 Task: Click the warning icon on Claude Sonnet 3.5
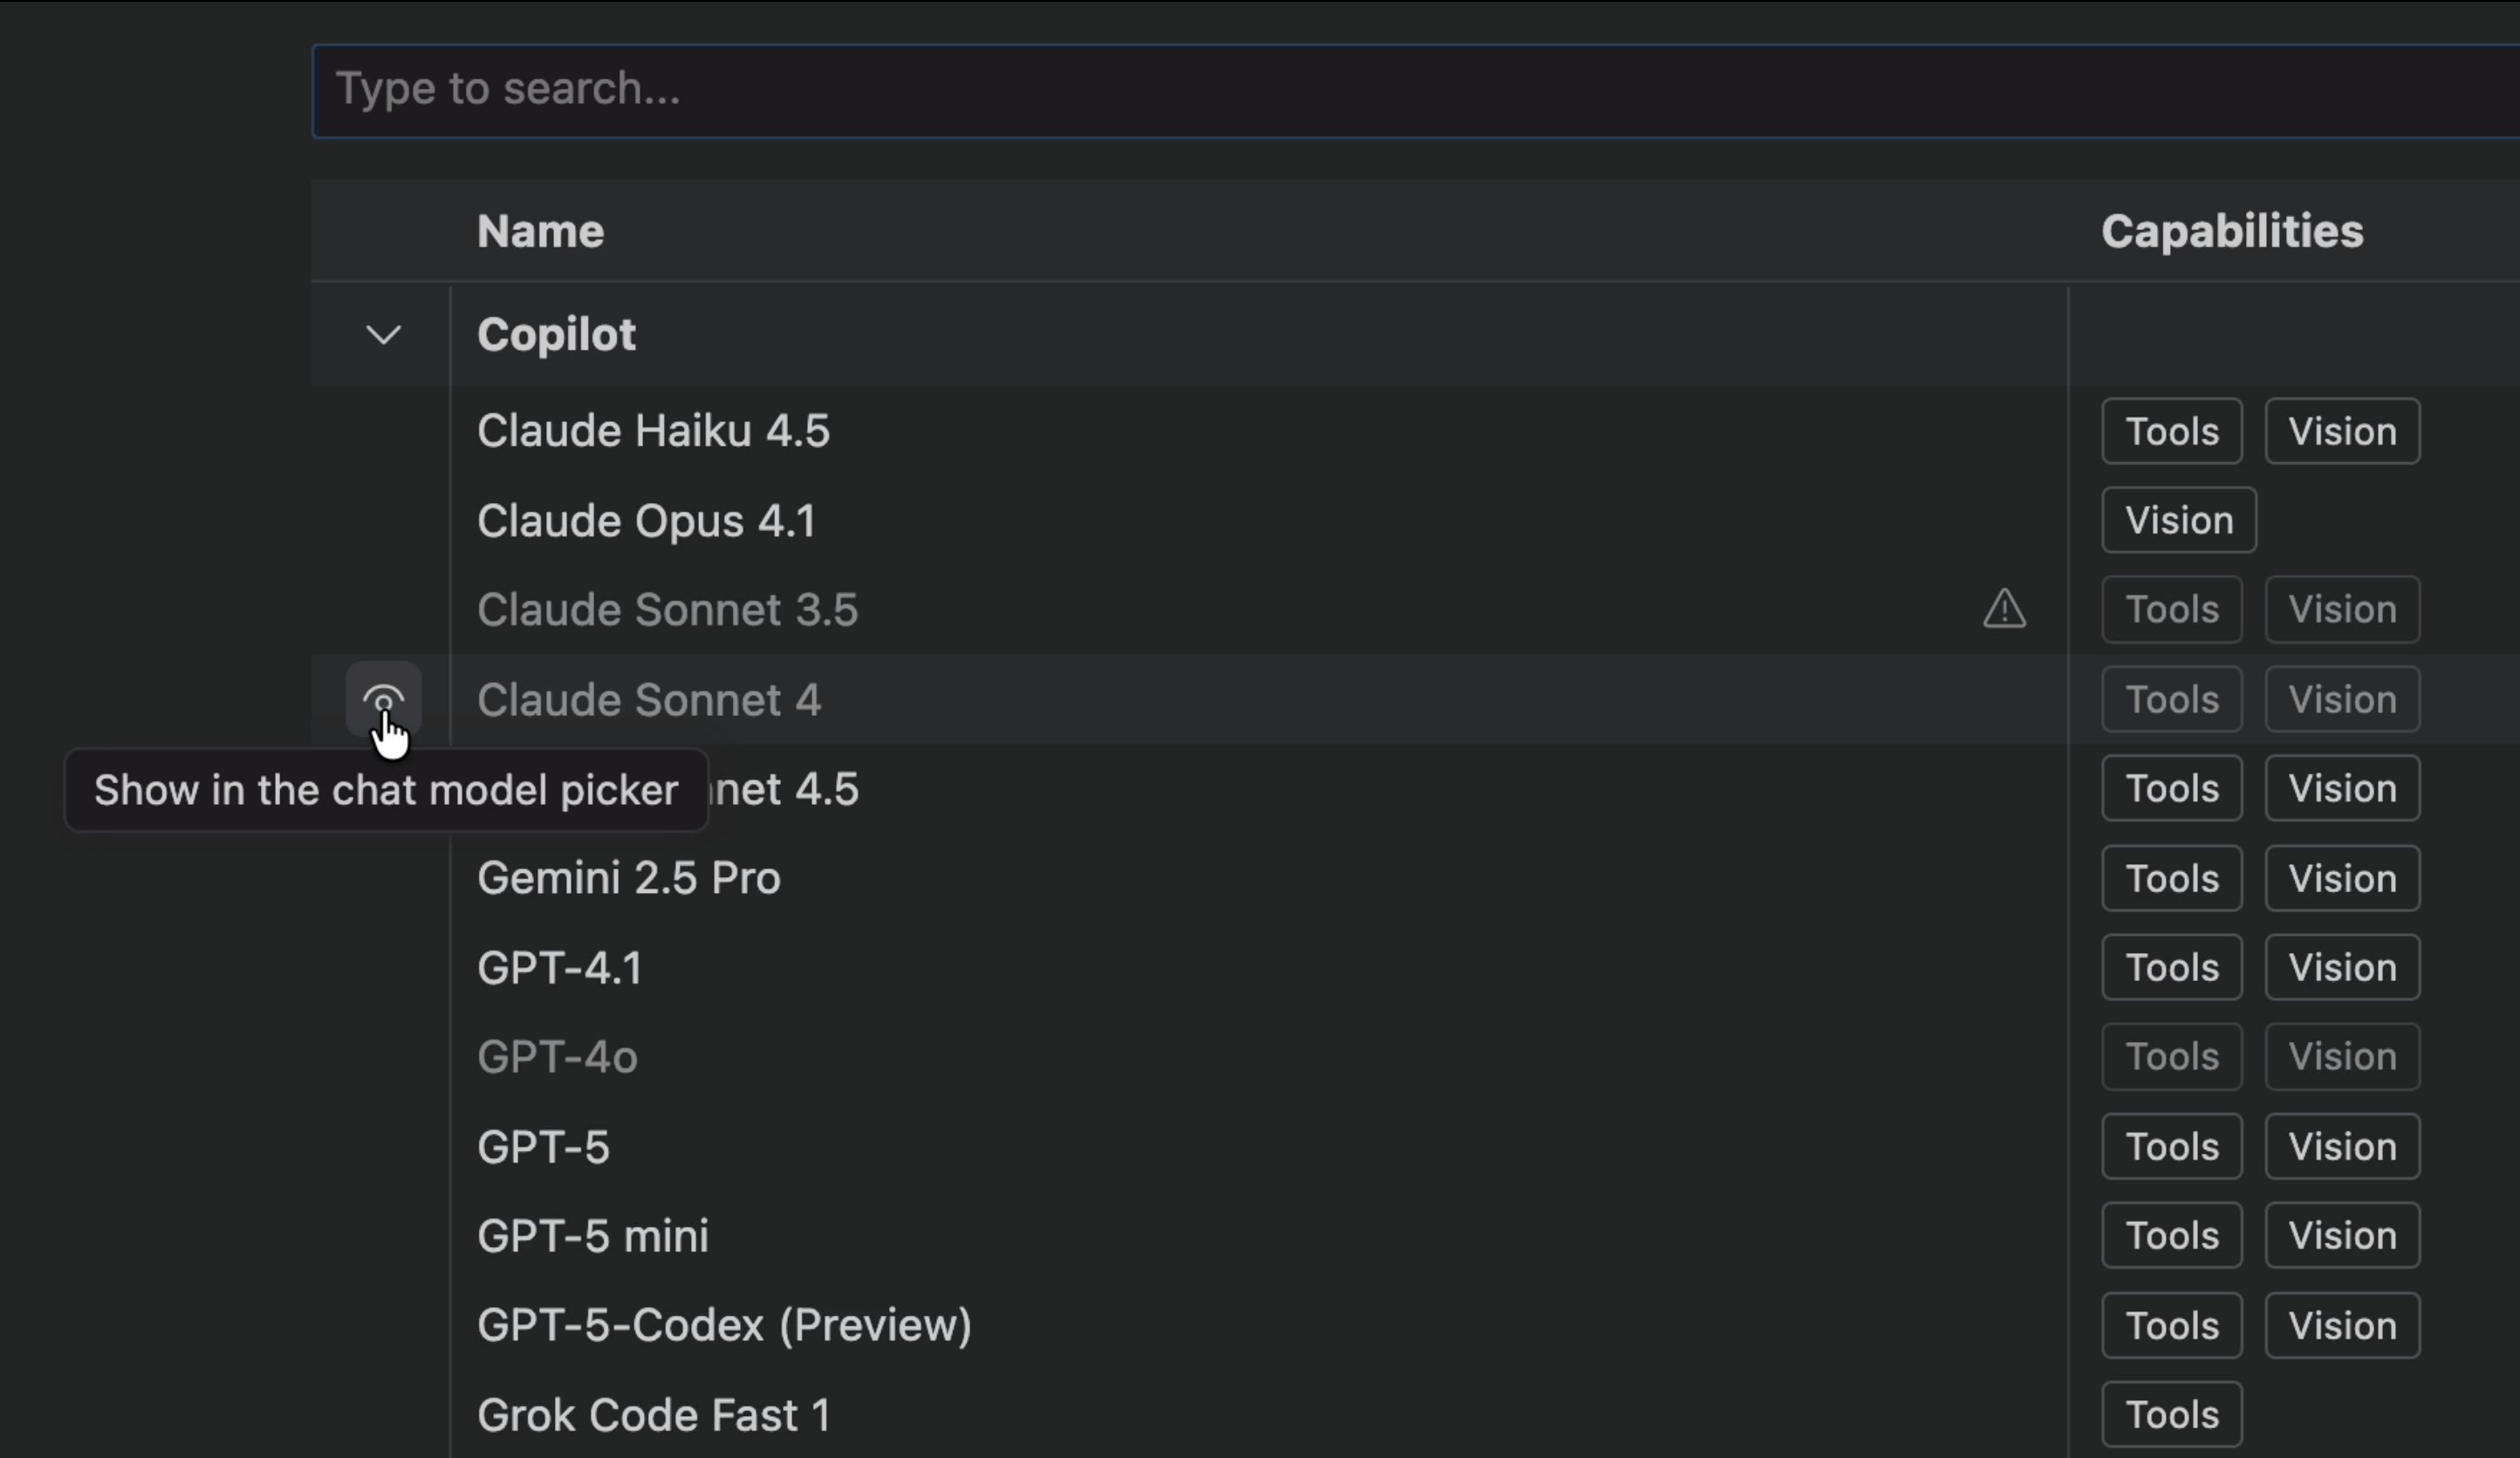[x=2004, y=610]
